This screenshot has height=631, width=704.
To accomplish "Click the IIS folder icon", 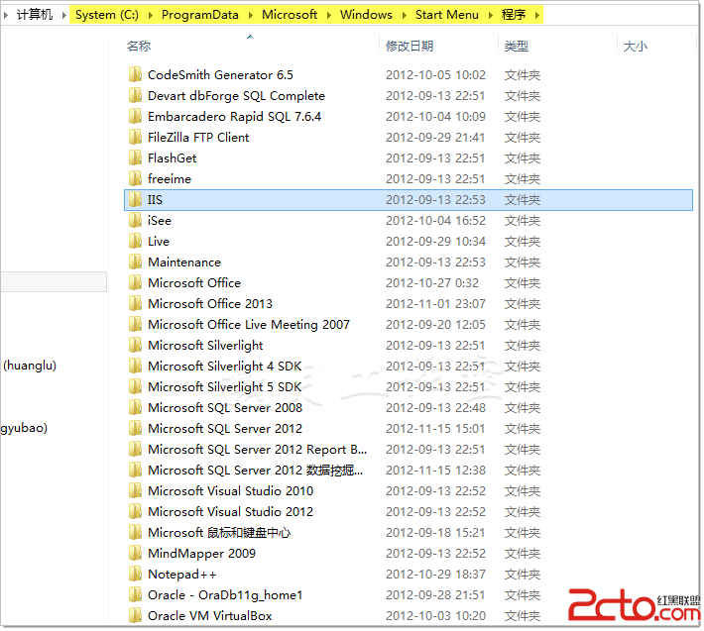I will coord(135,199).
